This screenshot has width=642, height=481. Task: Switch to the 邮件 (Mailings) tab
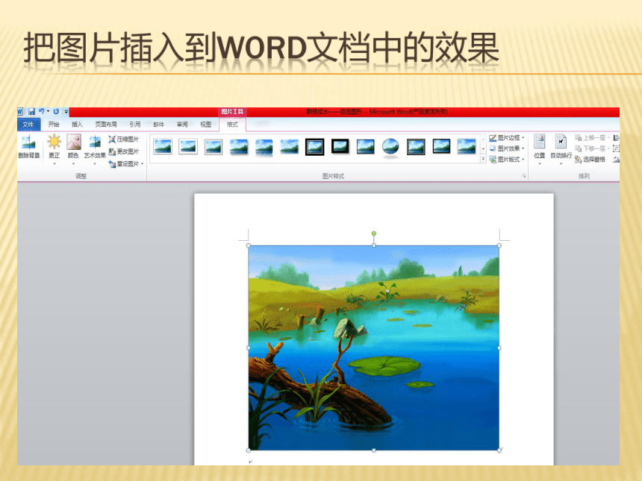coord(158,125)
